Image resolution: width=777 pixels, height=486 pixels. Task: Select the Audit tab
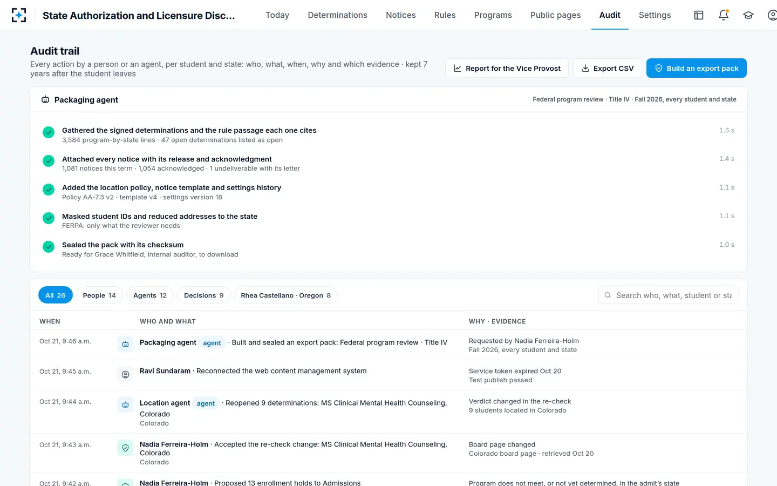(610, 15)
